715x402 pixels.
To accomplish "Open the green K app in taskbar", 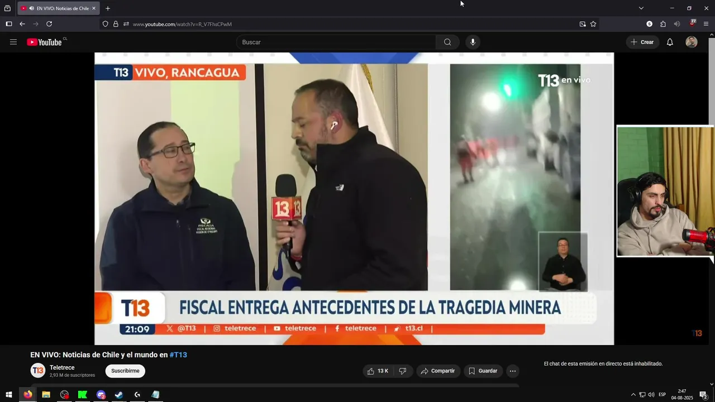I will tap(83, 395).
